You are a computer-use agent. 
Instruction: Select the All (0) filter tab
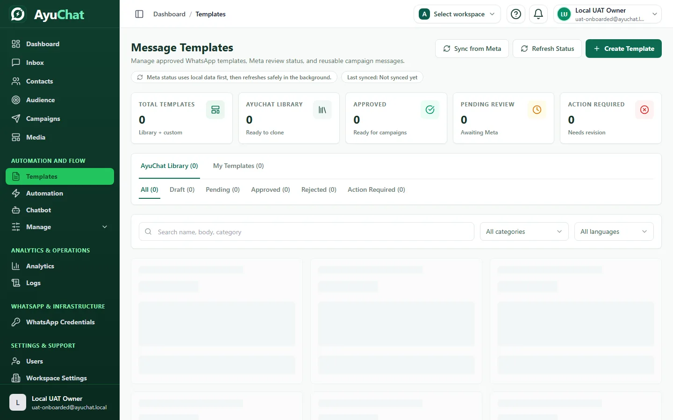click(x=150, y=189)
